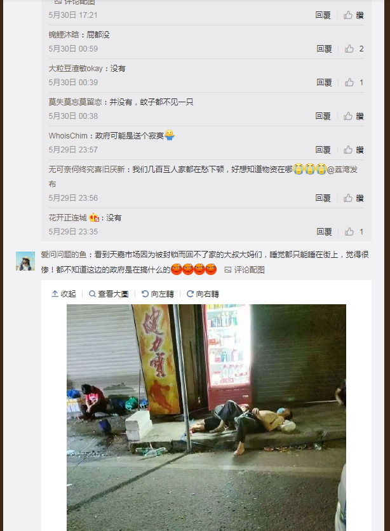Screen dimensions: 390x531
Task: Reply to WhoisChim's comment
Action: 323,150
